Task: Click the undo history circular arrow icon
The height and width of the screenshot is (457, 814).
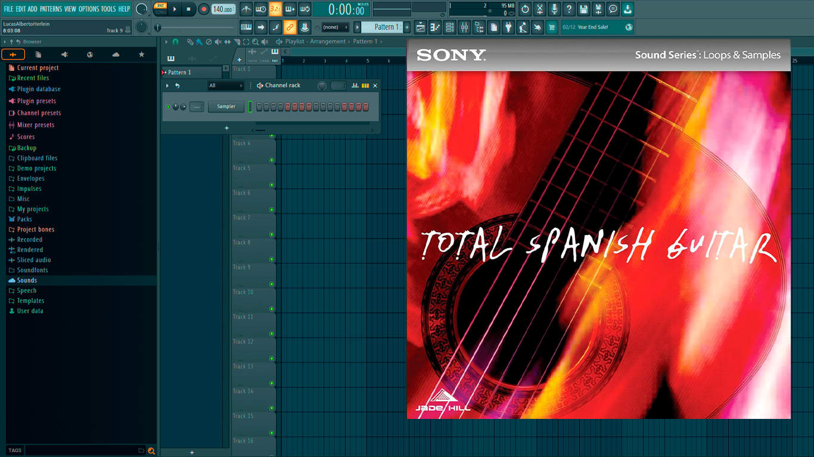Action: (x=525, y=9)
